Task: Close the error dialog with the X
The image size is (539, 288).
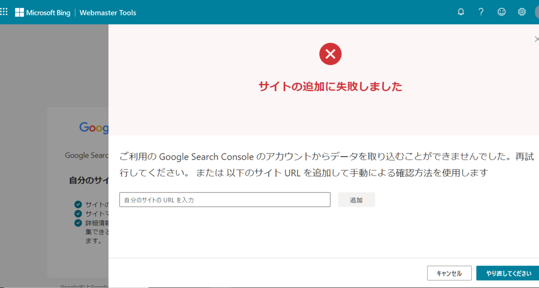Action: 536,39
